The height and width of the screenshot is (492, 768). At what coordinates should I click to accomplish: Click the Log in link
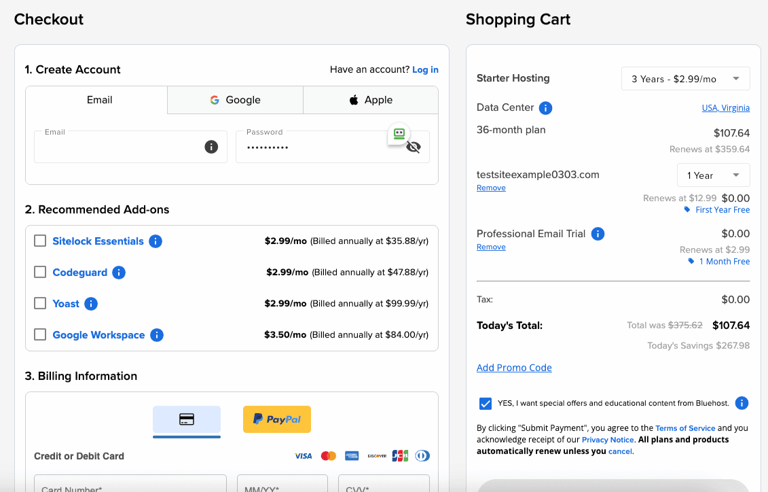tap(425, 69)
